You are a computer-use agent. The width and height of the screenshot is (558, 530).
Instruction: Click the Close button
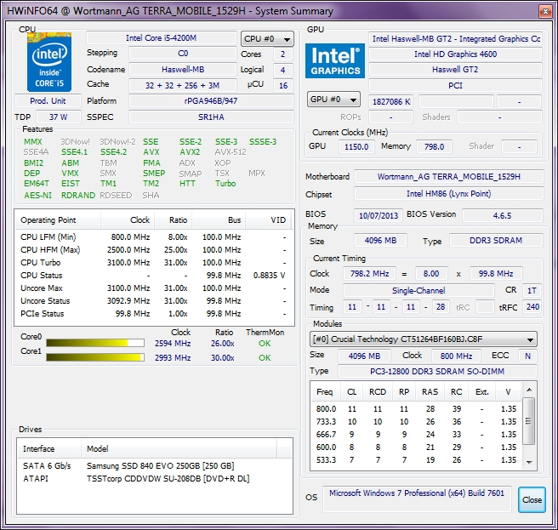(x=532, y=499)
